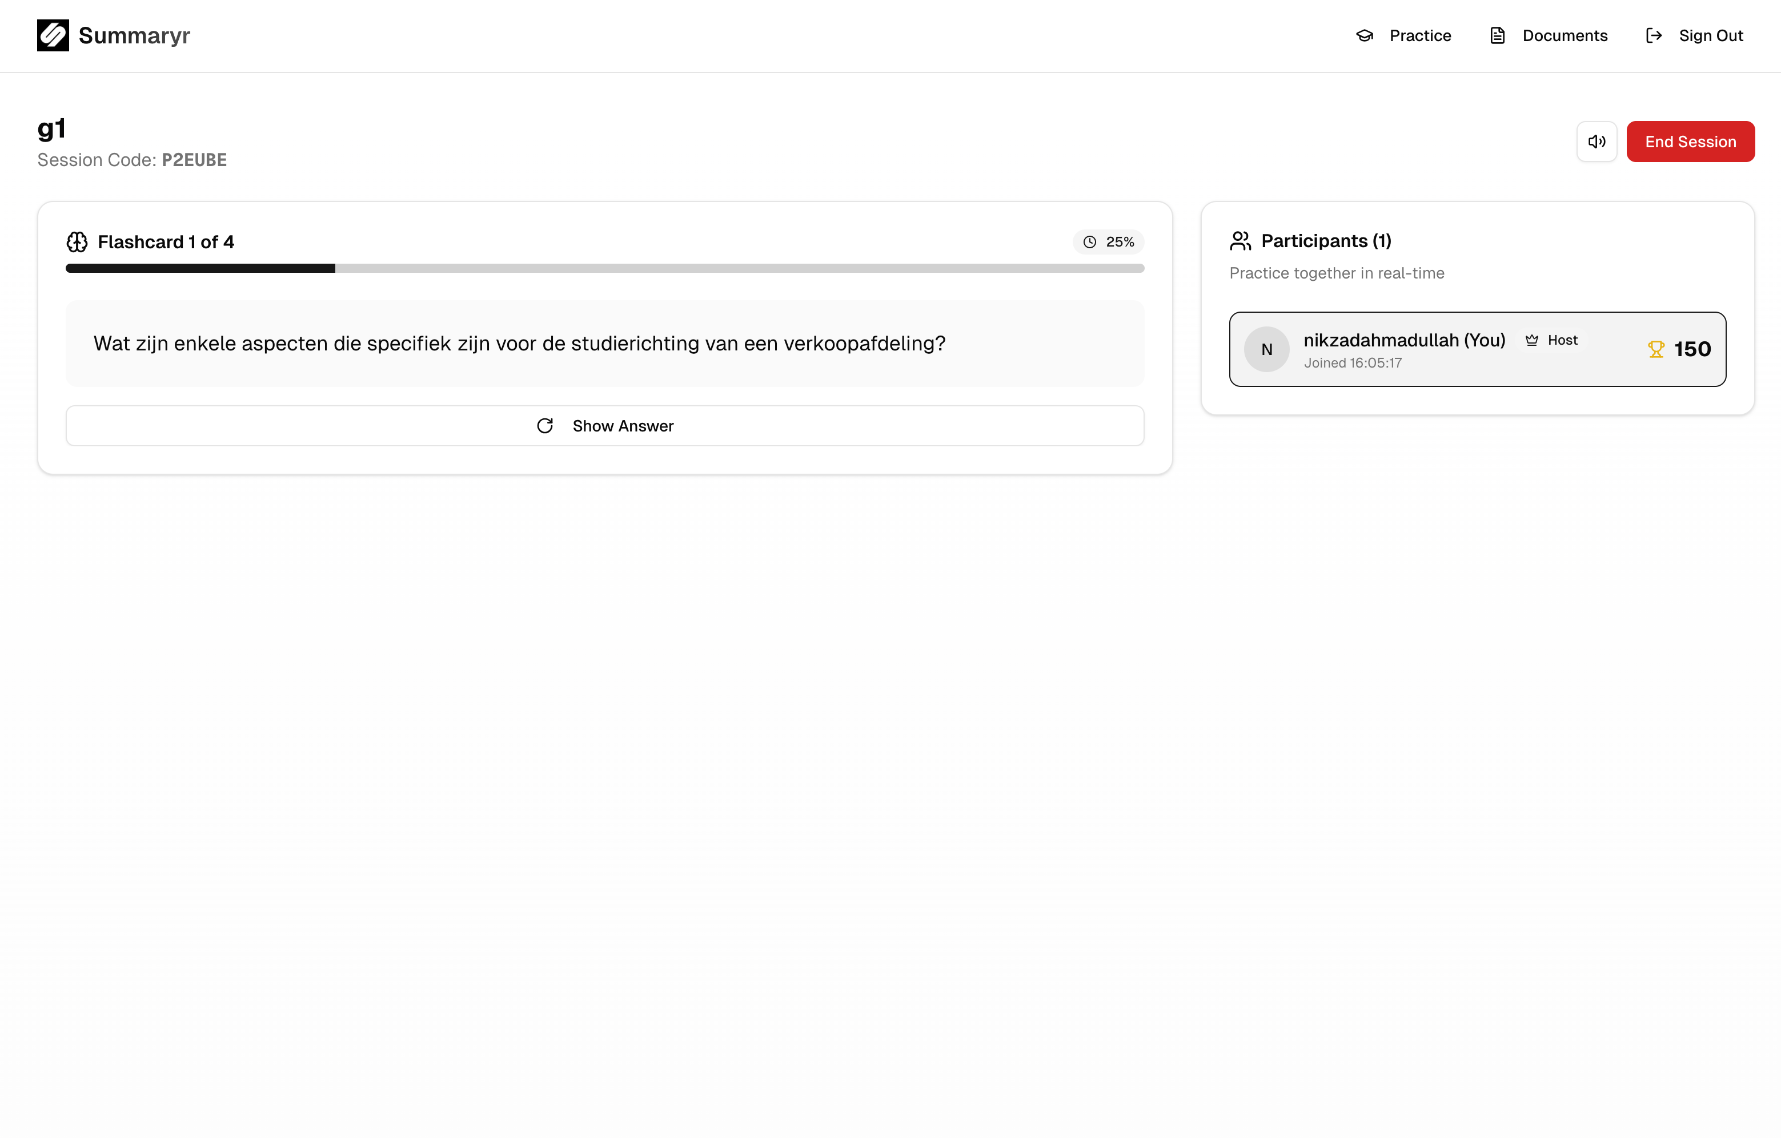Click the refresh icon in Show Answer
Screen dimensions: 1781x1138
click(x=545, y=426)
